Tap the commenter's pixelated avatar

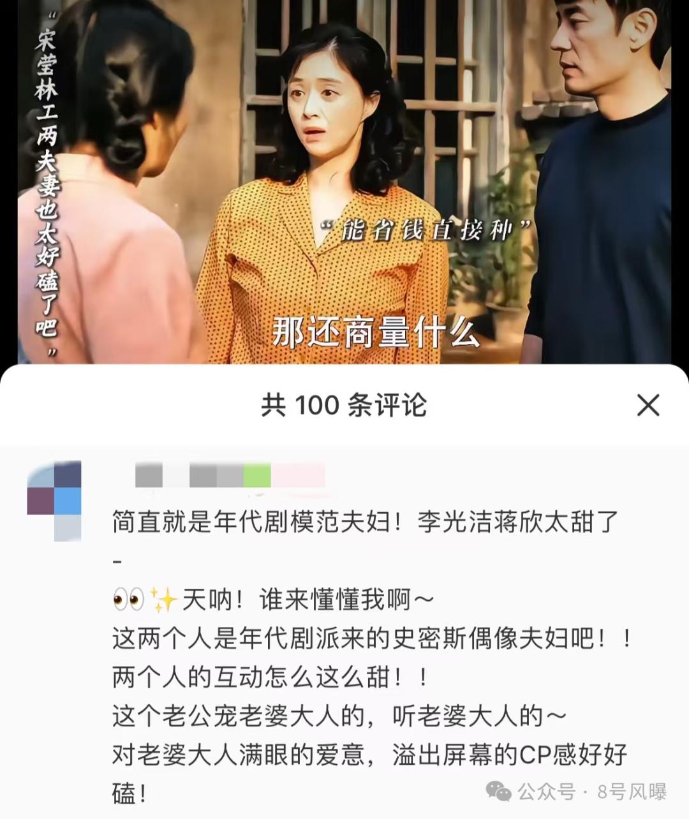(x=54, y=501)
